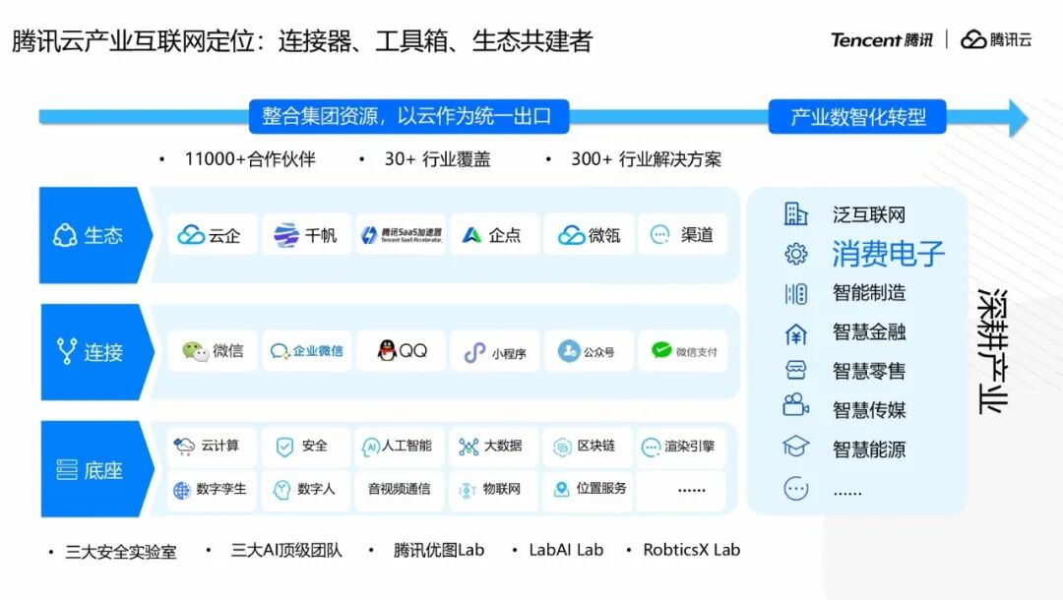Click the 11000+合作伙伴 bullet text

point(250,159)
